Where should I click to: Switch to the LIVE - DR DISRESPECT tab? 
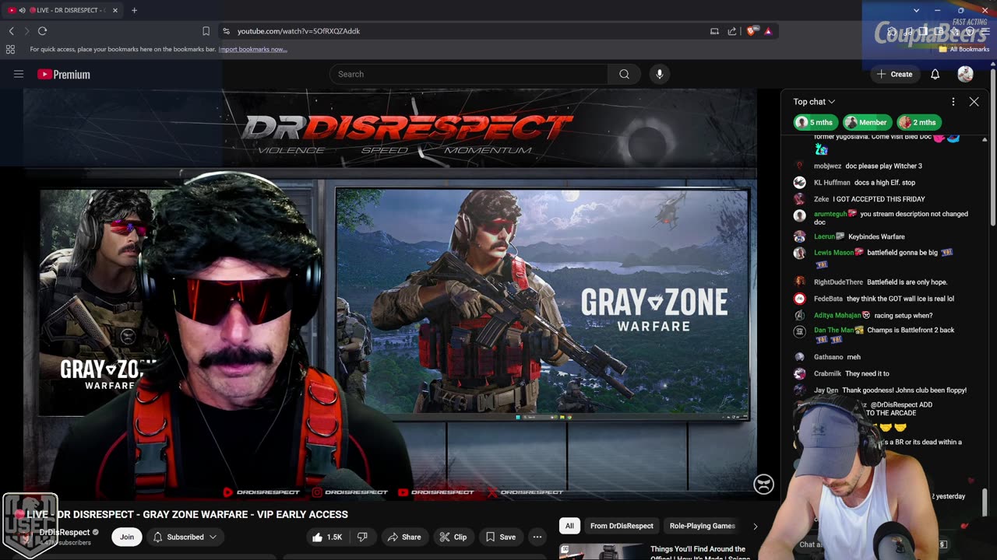tap(62, 10)
